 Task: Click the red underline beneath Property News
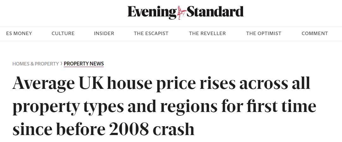coord(84,66)
